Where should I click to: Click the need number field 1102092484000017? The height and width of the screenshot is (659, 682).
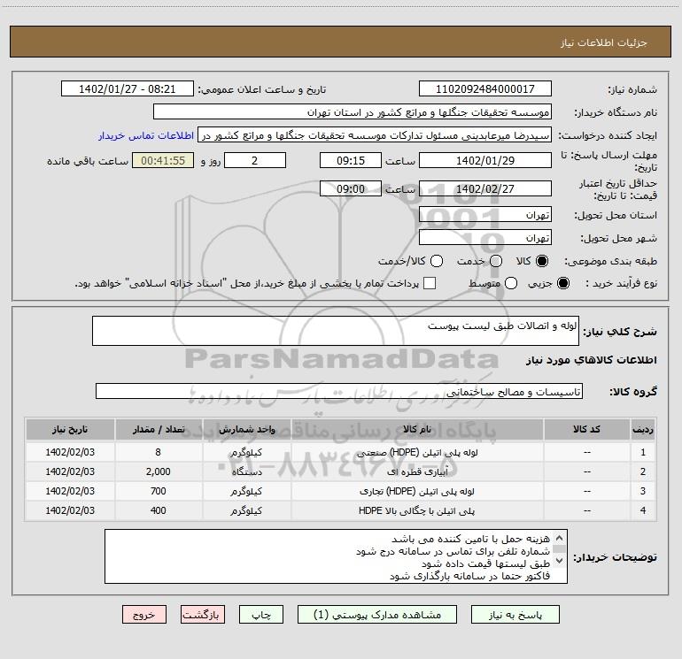point(485,88)
